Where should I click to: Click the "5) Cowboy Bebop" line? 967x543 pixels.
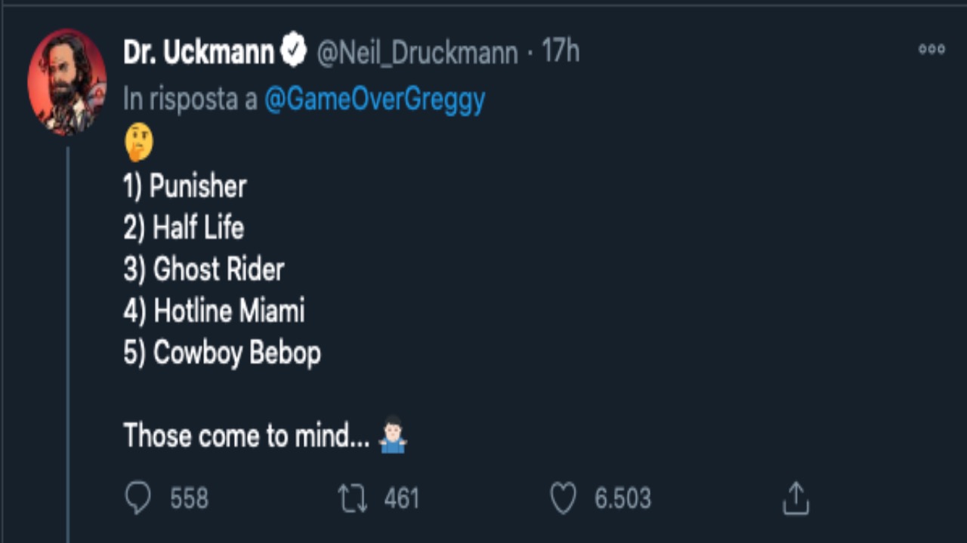coord(222,353)
